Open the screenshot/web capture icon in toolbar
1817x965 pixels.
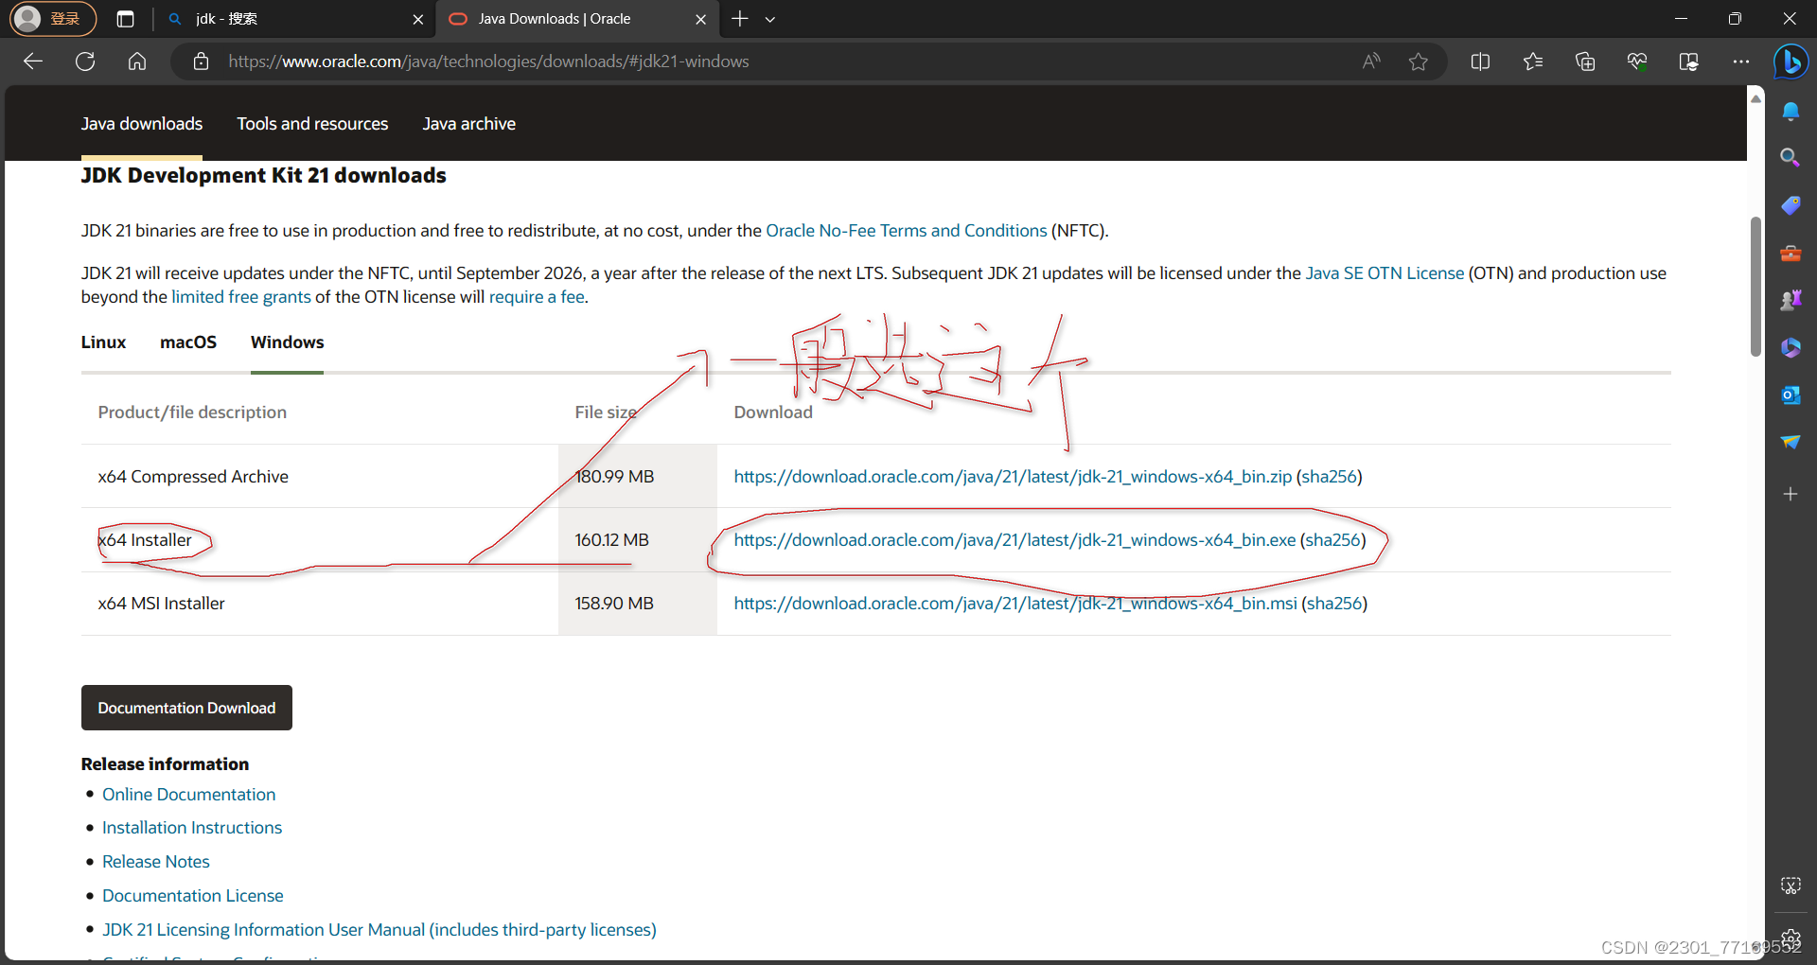coord(1689,61)
